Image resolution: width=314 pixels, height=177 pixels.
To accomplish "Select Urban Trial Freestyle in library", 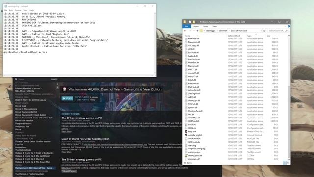I will (24, 121).
